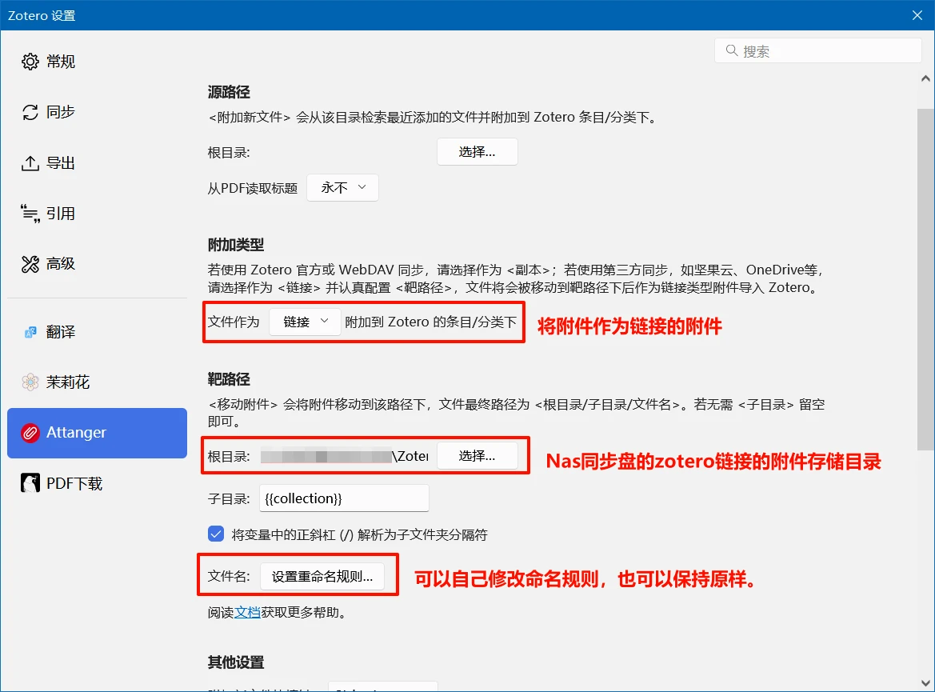Click 选择... button for target root directory

477,456
